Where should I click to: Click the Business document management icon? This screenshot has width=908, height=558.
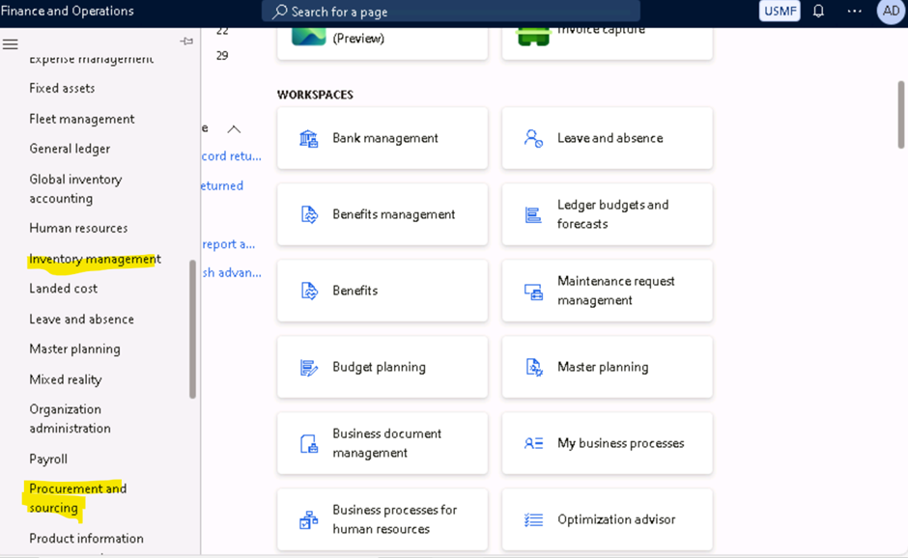tap(309, 444)
